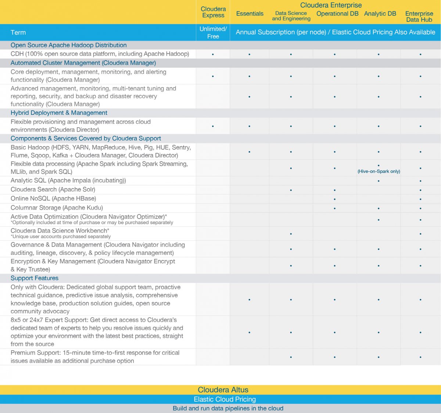
Task: Select Basic Hadoop dot under Essentials
Action: tap(249, 151)
